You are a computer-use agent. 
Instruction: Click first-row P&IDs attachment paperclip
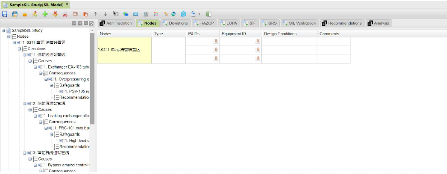coord(216,41)
